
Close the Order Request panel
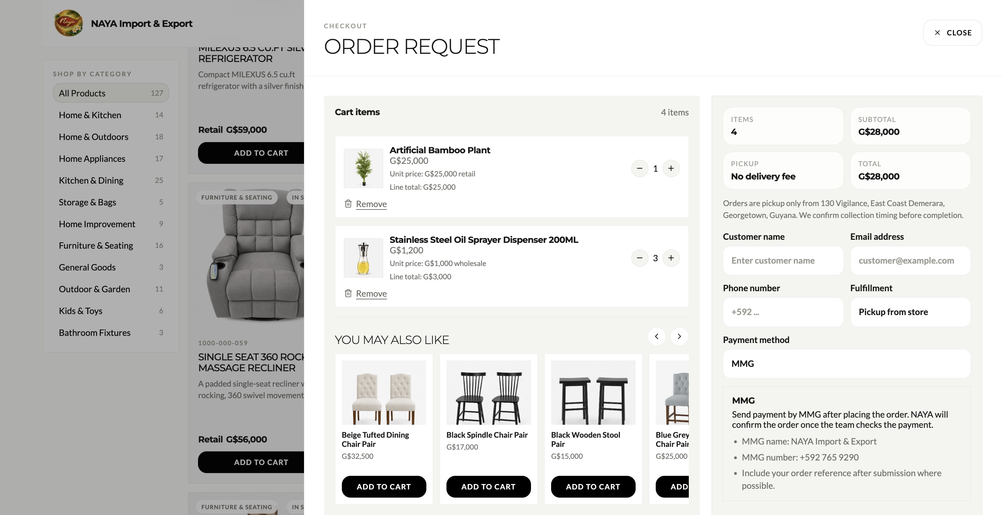pos(952,33)
